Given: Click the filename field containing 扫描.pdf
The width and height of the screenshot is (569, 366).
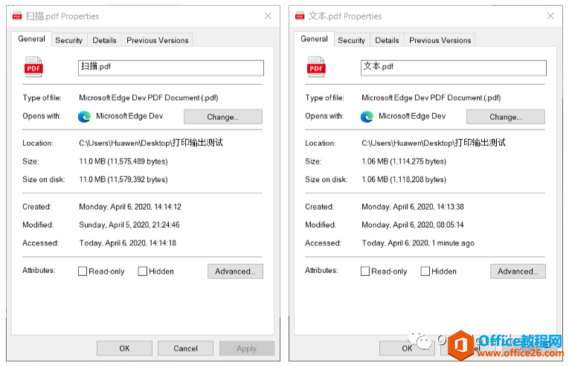Looking at the screenshot, I should tap(171, 67).
